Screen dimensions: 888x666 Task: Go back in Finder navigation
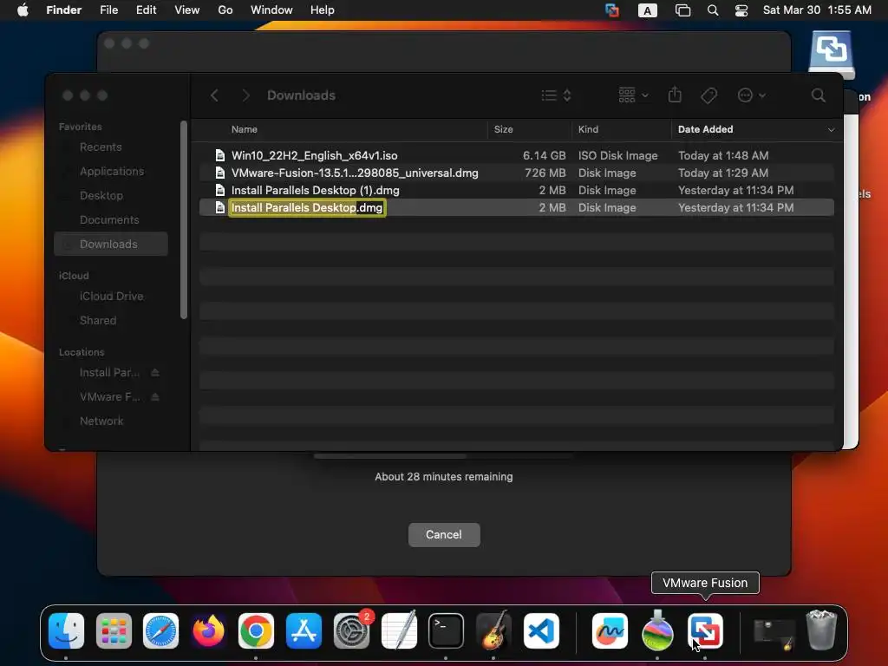[214, 95]
